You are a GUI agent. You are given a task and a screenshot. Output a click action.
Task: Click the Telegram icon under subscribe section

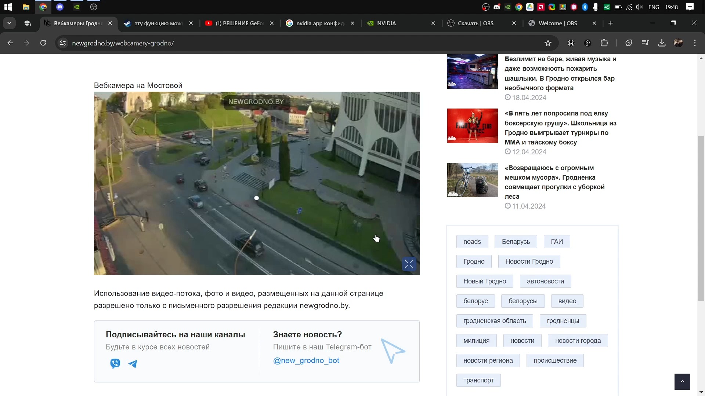(133, 364)
